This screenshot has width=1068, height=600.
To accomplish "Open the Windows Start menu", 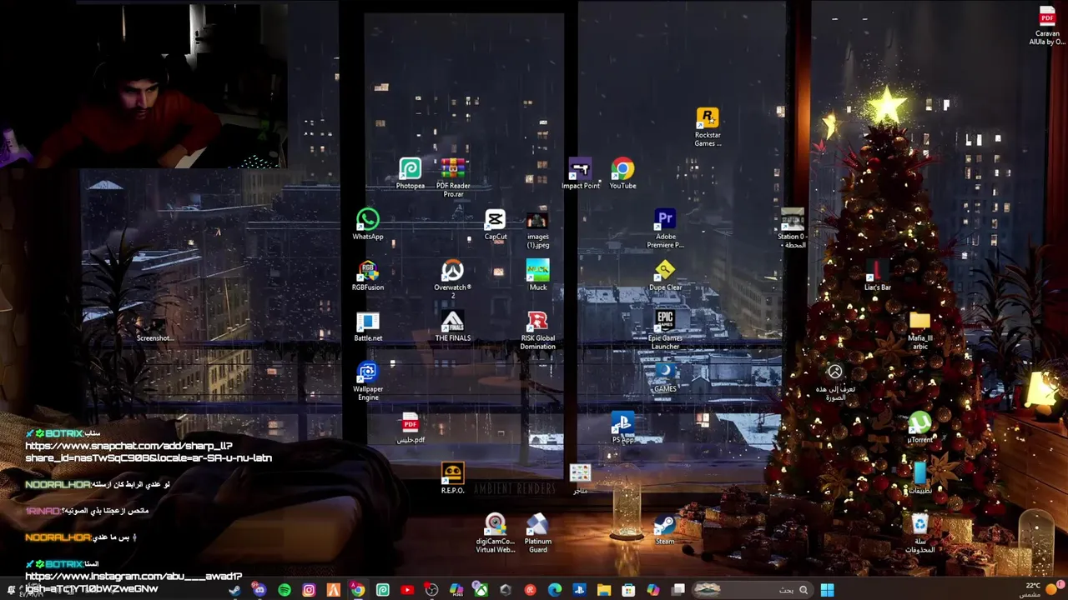I will (827, 590).
